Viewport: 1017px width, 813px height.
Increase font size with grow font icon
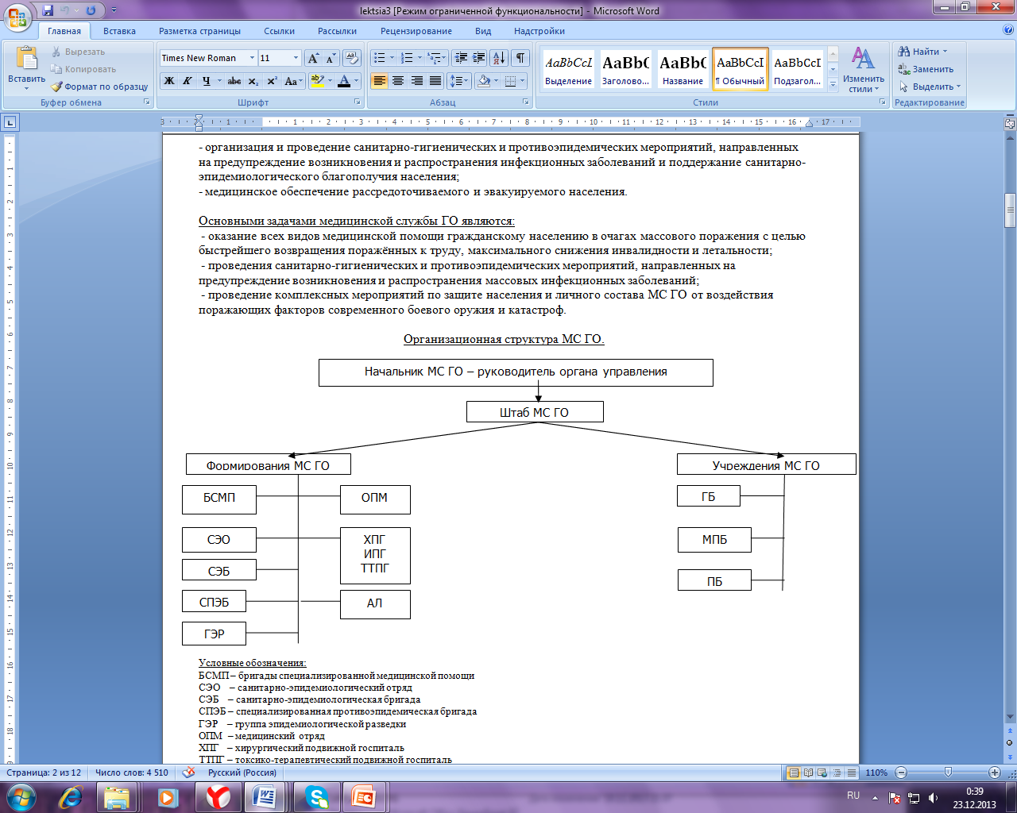313,58
